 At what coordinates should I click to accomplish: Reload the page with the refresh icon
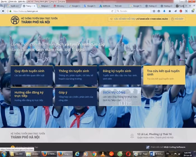[113, 11]
